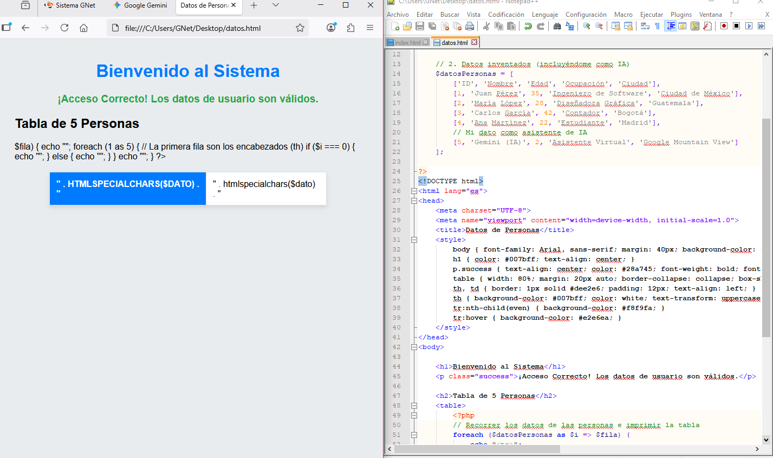Click the Zoom In magnifier icon
This screenshot has height=458, width=773.
pos(586,26)
